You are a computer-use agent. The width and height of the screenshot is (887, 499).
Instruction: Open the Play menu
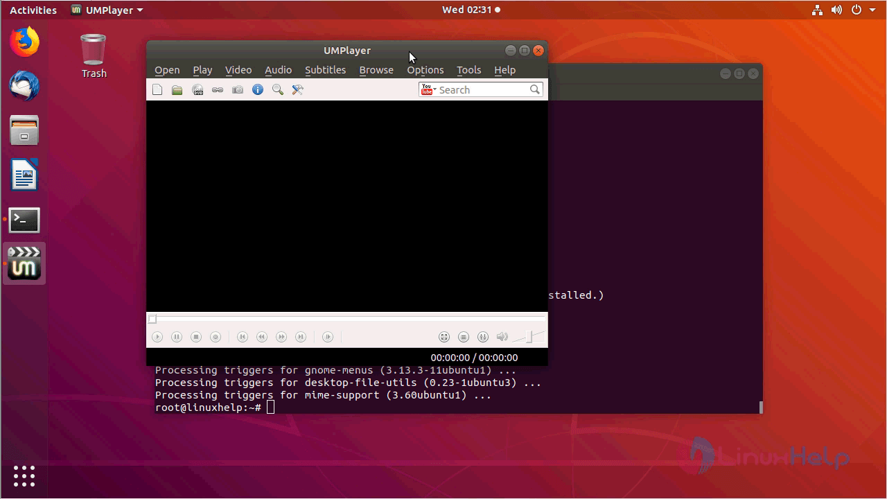tap(202, 70)
